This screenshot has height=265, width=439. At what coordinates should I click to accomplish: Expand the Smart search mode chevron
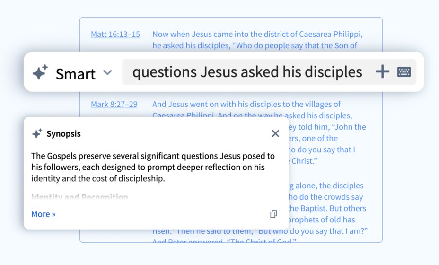coord(108,72)
